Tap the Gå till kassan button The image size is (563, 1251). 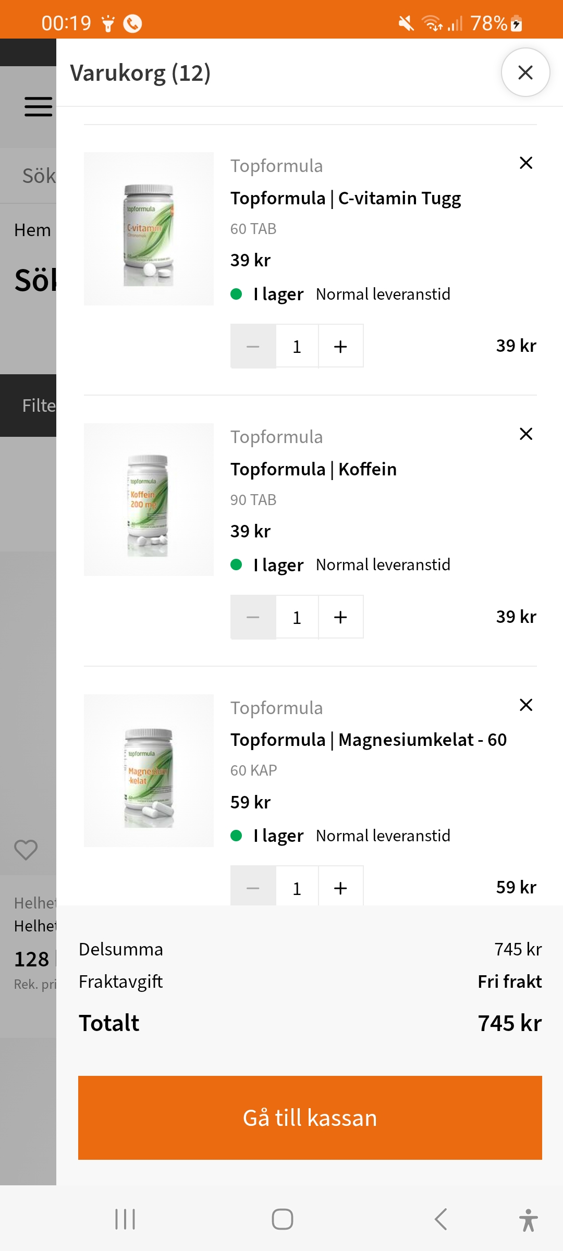tap(310, 1118)
